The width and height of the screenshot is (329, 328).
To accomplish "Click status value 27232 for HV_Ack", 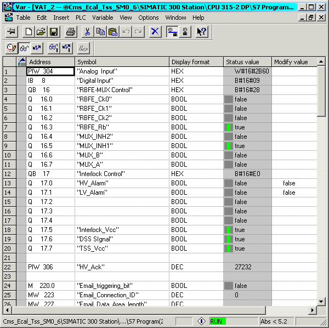I will tap(248, 267).
